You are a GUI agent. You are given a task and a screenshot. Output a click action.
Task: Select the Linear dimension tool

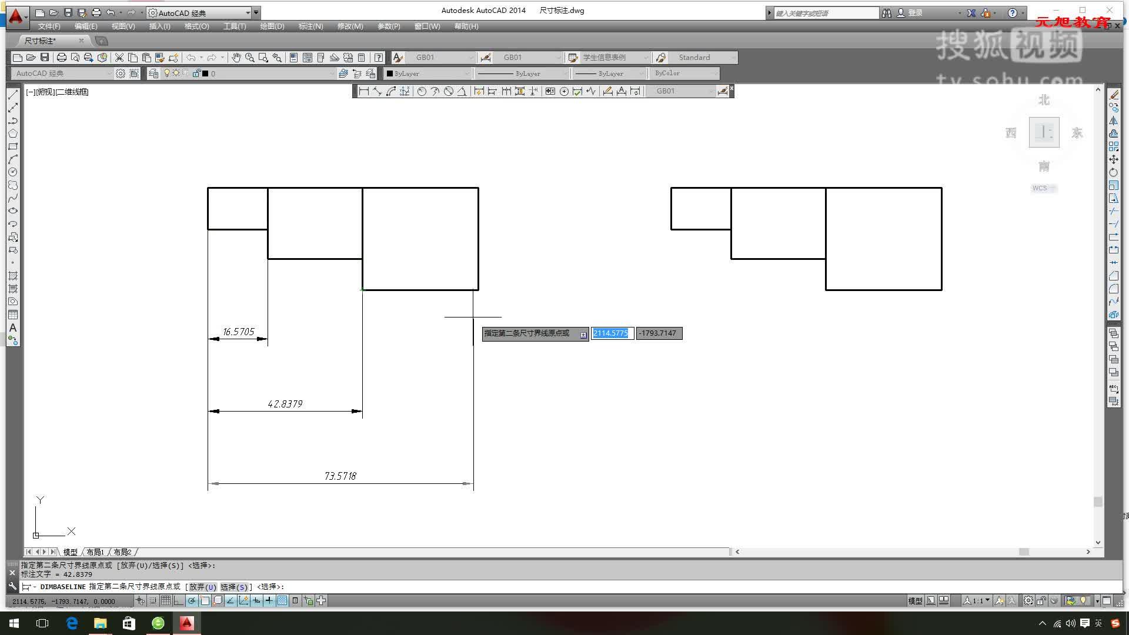tap(363, 91)
